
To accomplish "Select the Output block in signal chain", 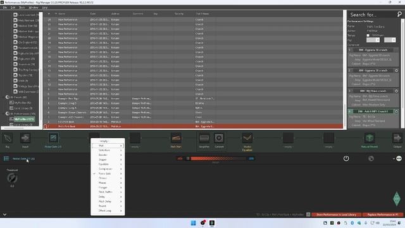I will pyautogui.click(x=397, y=138).
